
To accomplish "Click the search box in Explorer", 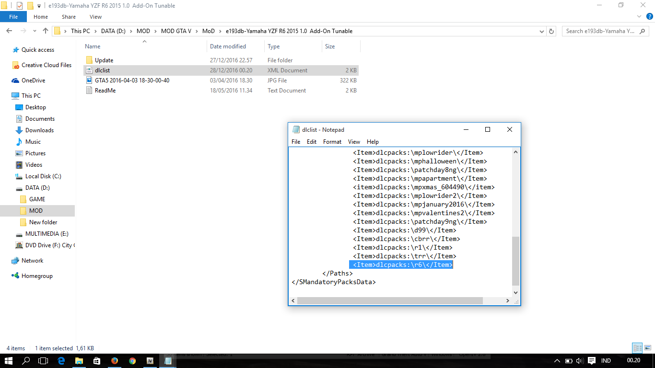I will 606,31.
